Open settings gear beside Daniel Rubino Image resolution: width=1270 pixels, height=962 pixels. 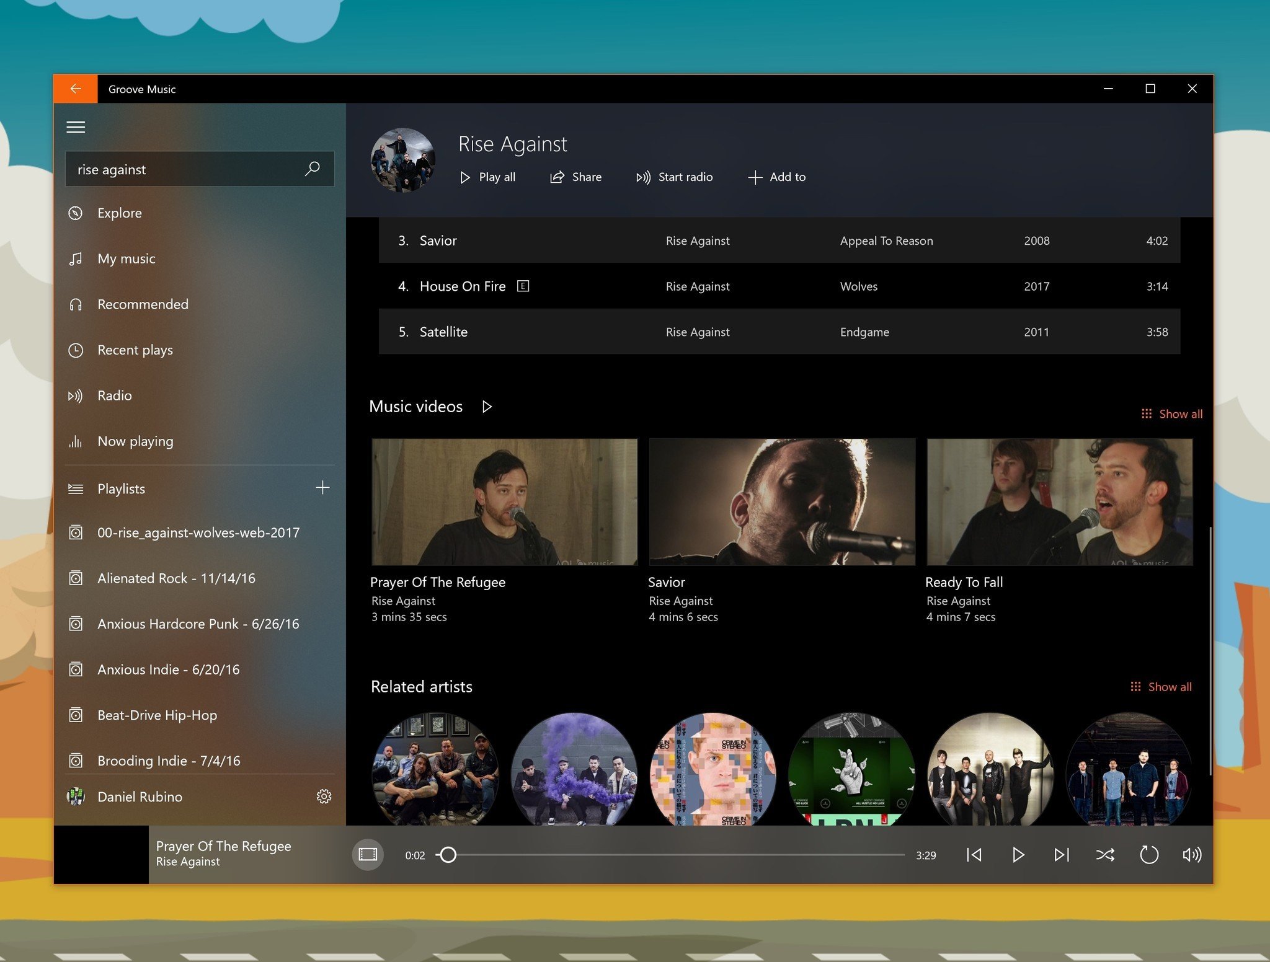tap(324, 797)
